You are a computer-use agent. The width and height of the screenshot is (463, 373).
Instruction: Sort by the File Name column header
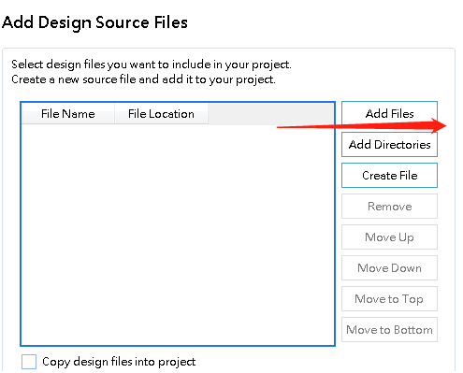point(68,114)
